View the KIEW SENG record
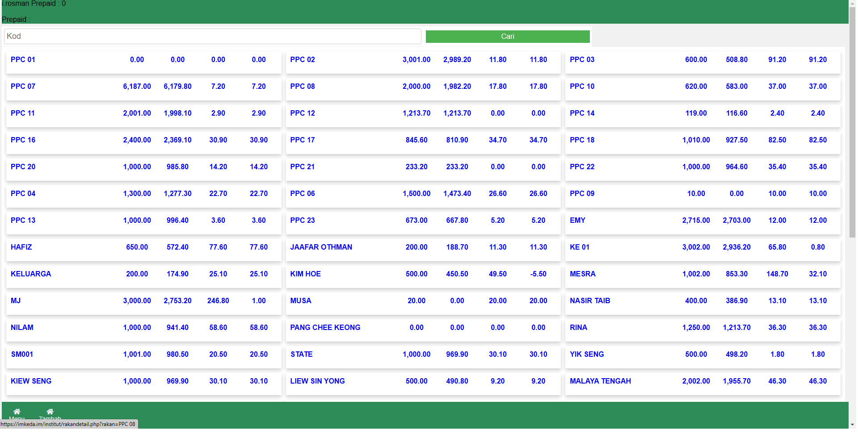This screenshot has height=434, width=858. pyautogui.click(x=31, y=381)
